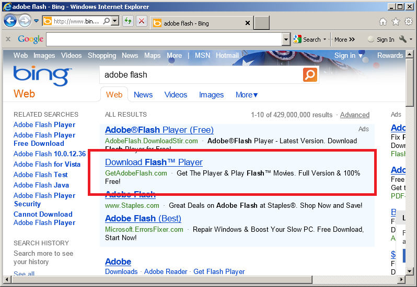Open Shopping in Bing top navigation
The width and height of the screenshot is (417, 287).
click(102, 55)
